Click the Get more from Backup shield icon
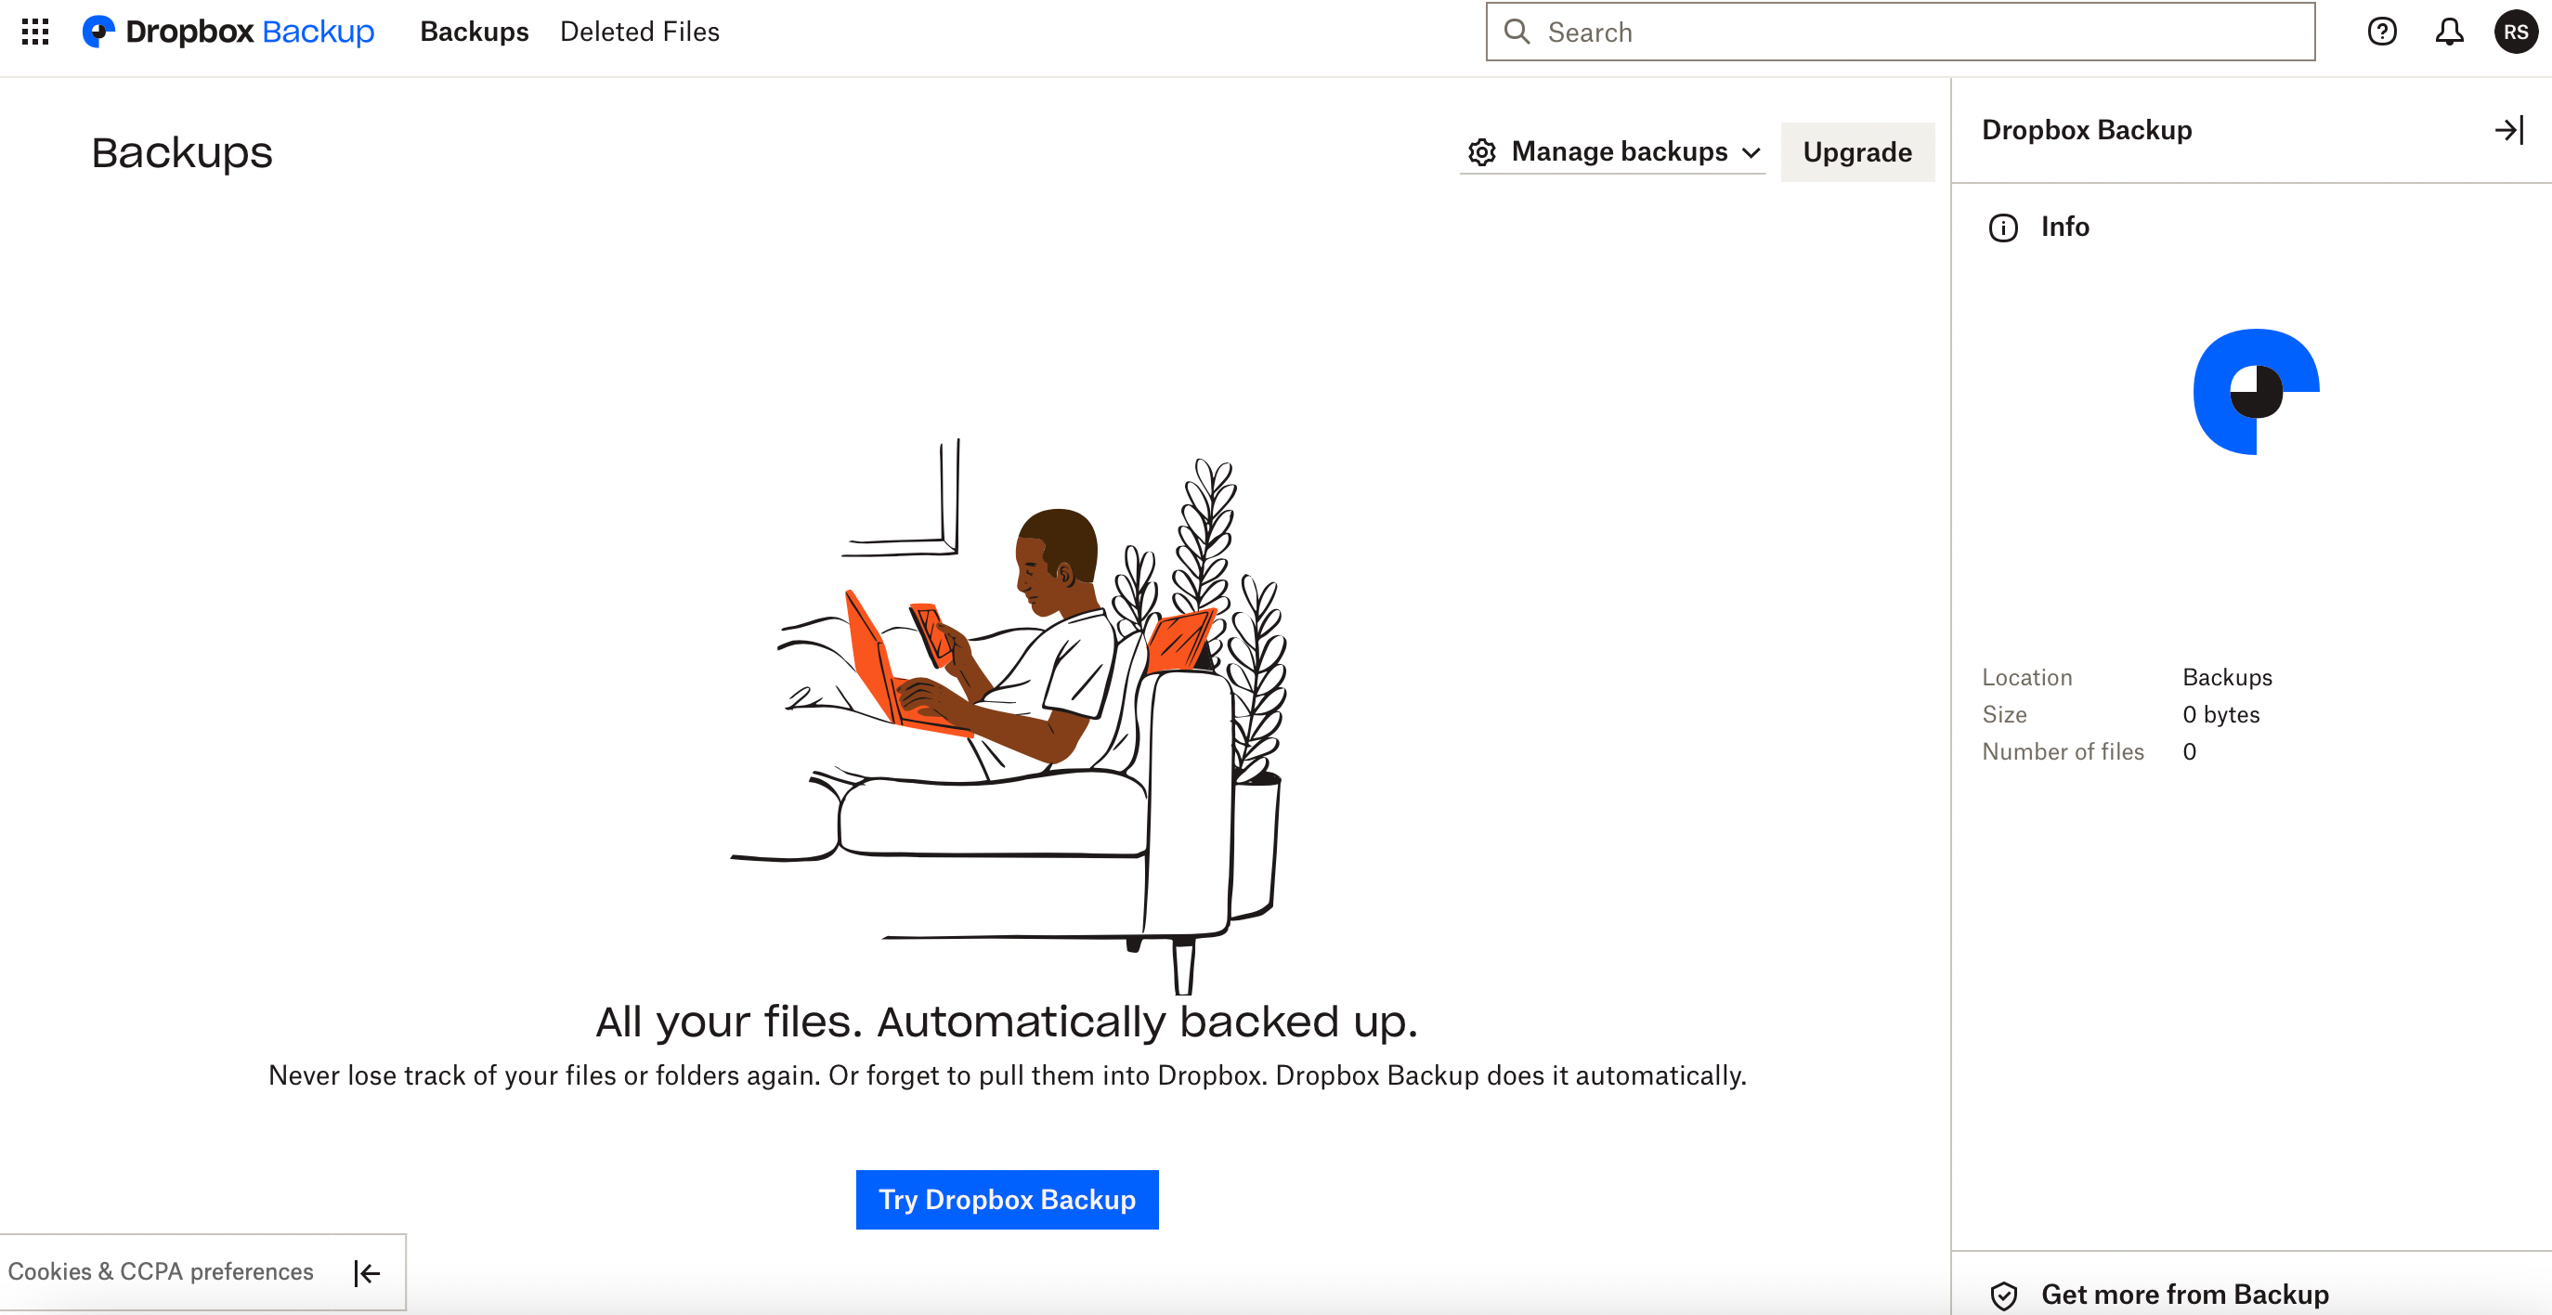This screenshot has width=2552, height=1315. (x=2000, y=1292)
